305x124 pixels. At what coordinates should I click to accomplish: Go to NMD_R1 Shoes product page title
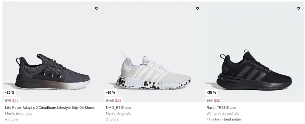click(118, 108)
